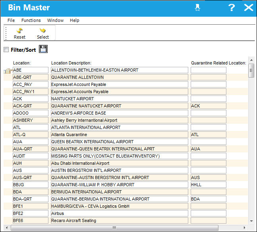Click description ANDREW'S AIRFORCE BASE
This screenshot has width=257, height=232.
120,113
